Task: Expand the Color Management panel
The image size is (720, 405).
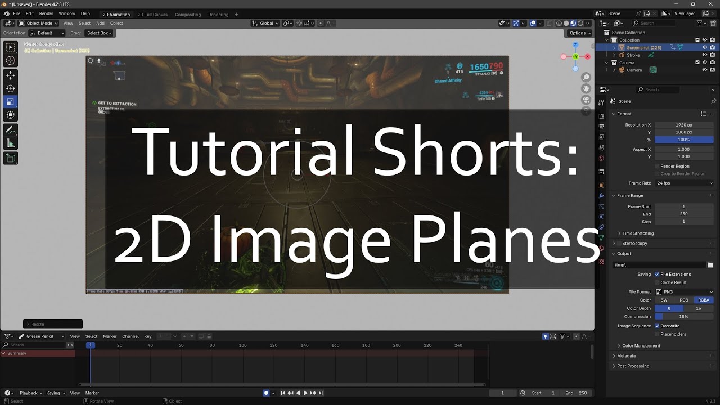Action: click(x=641, y=346)
